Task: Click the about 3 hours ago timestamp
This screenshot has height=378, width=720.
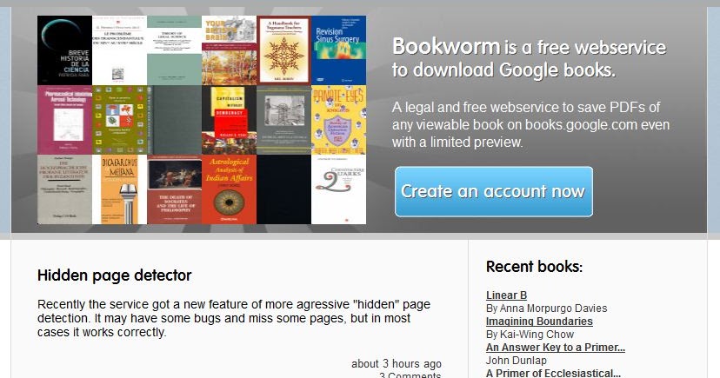Action: [x=397, y=364]
